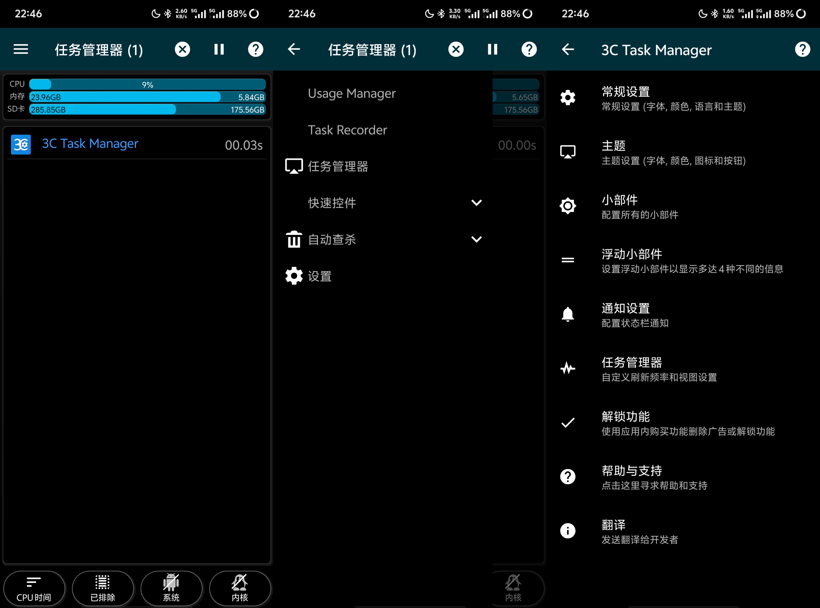This screenshot has width=820, height=608.
Task: Tap the info icon beside 翻译
Action: [x=567, y=531]
